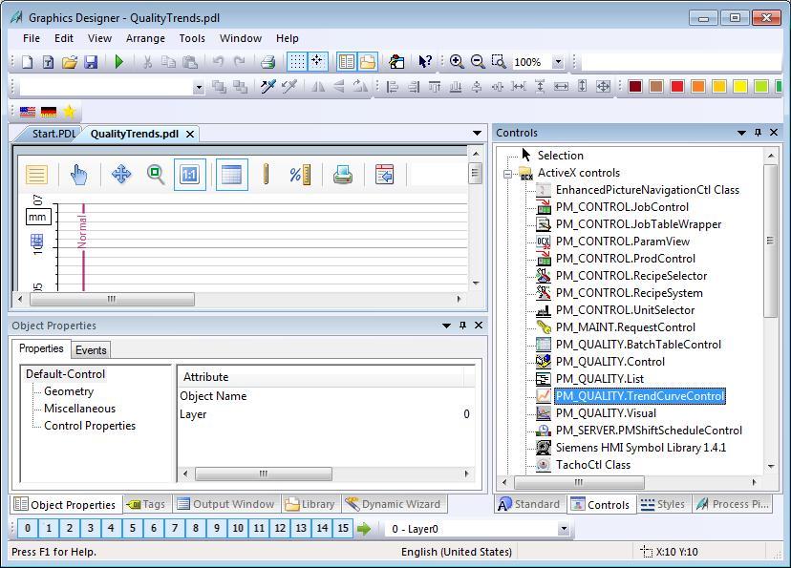
Task: Click the New picture icon
Action: coord(28,62)
